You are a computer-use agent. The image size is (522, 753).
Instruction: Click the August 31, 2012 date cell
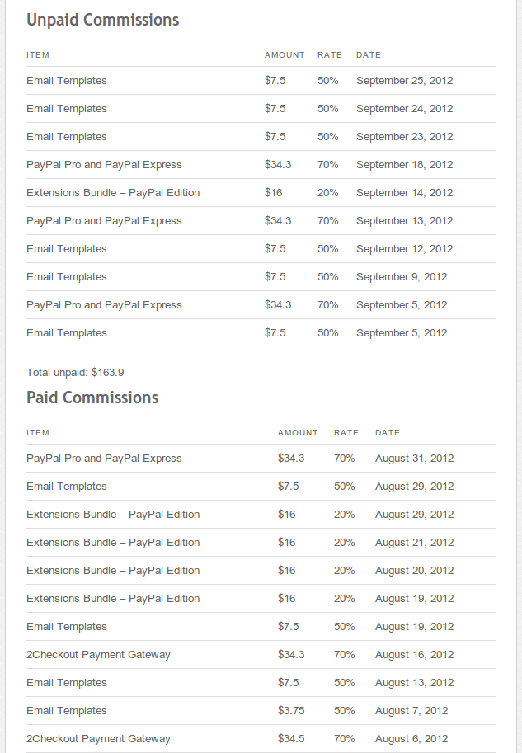coord(414,459)
